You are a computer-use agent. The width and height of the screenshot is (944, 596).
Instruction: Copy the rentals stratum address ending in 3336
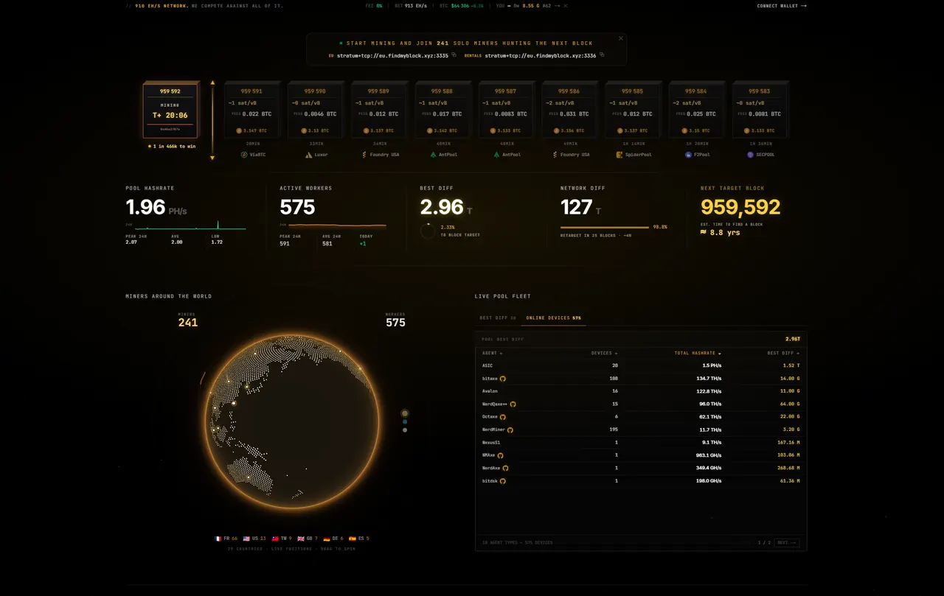tap(602, 55)
